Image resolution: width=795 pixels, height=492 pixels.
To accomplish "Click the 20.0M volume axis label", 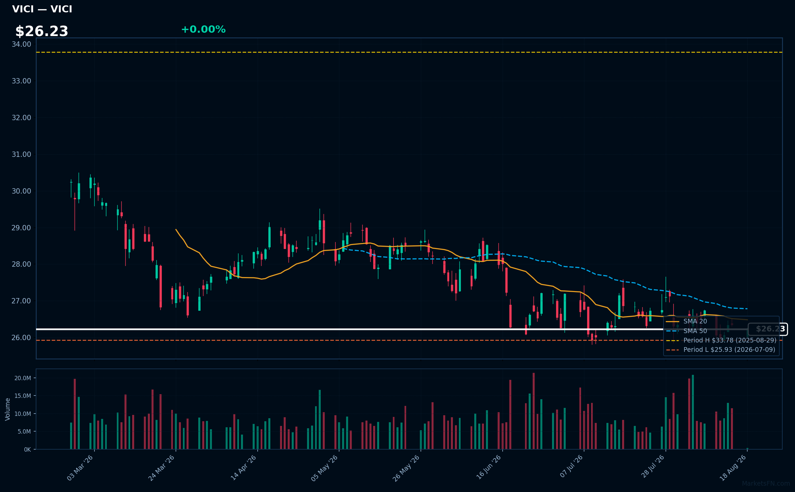I will 23,378.
